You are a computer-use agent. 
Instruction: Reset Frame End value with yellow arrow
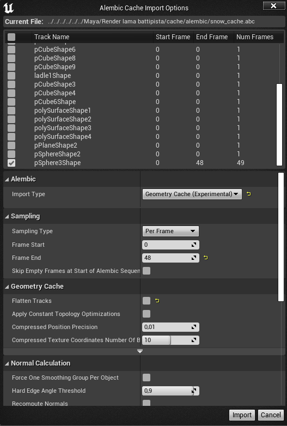click(206, 258)
